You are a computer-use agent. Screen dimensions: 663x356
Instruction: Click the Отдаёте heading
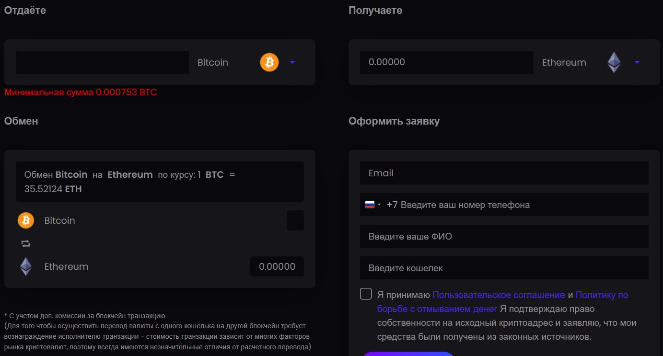pyautogui.click(x=25, y=10)
